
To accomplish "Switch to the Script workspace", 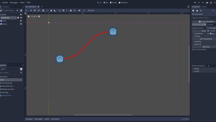I will point(113,2).
